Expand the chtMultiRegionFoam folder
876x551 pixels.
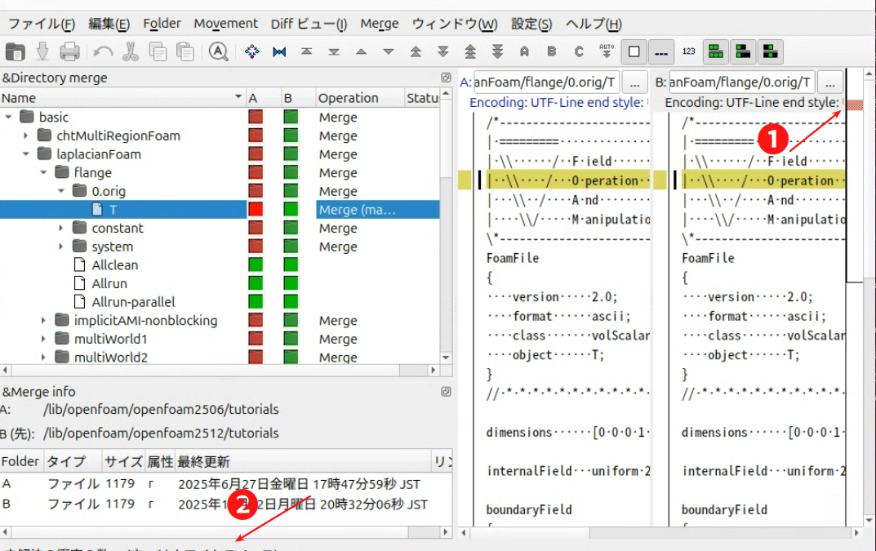(26, 136)
